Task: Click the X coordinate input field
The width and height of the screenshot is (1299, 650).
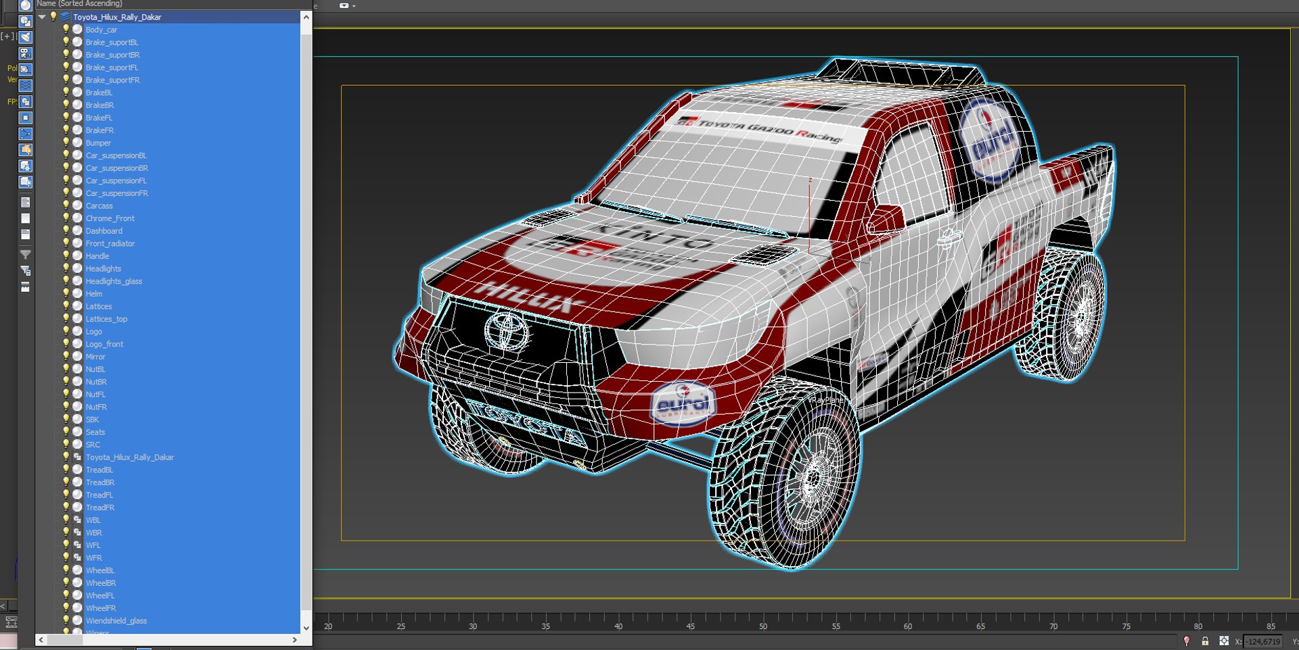Action: pyautogui.click(x=1262, y=642)
